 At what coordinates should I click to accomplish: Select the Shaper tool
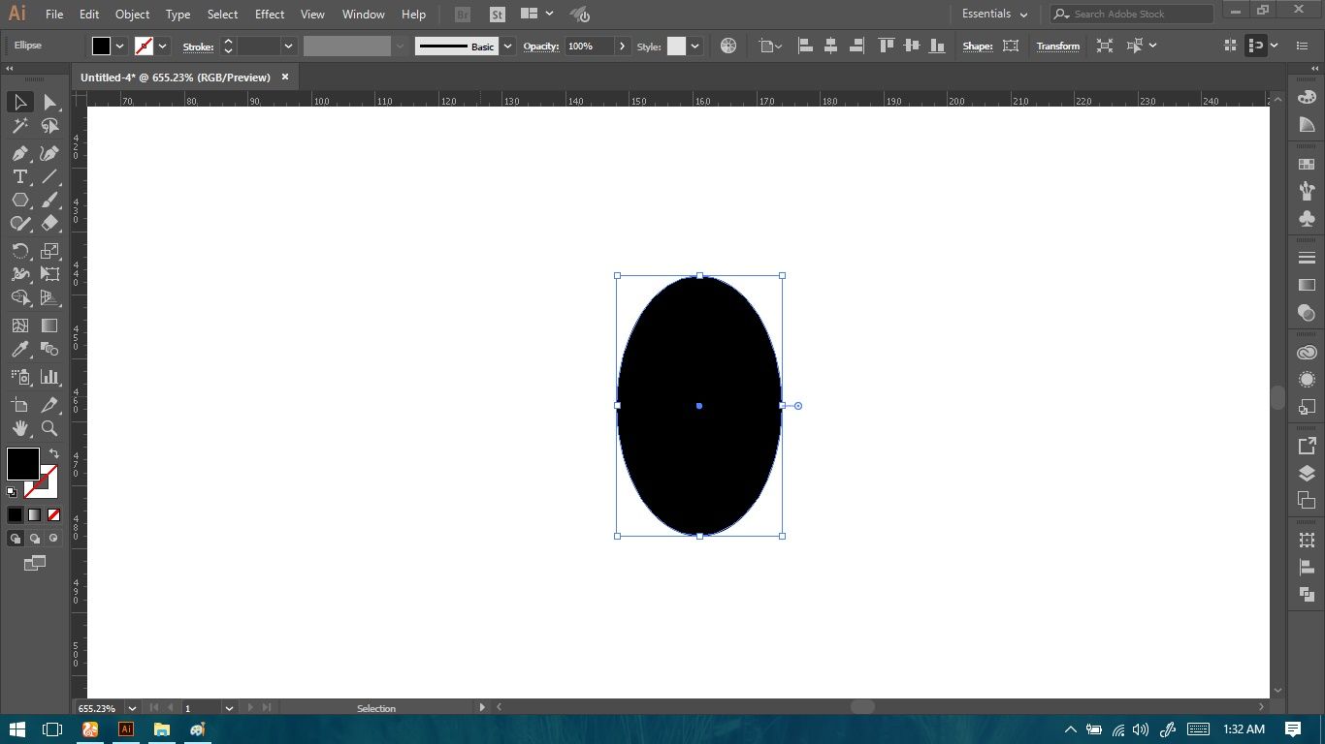click(19, 223)
